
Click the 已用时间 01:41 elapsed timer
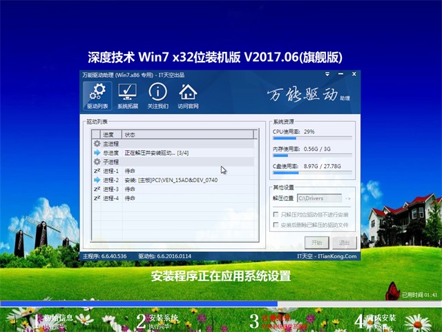[x=419, y=295]
